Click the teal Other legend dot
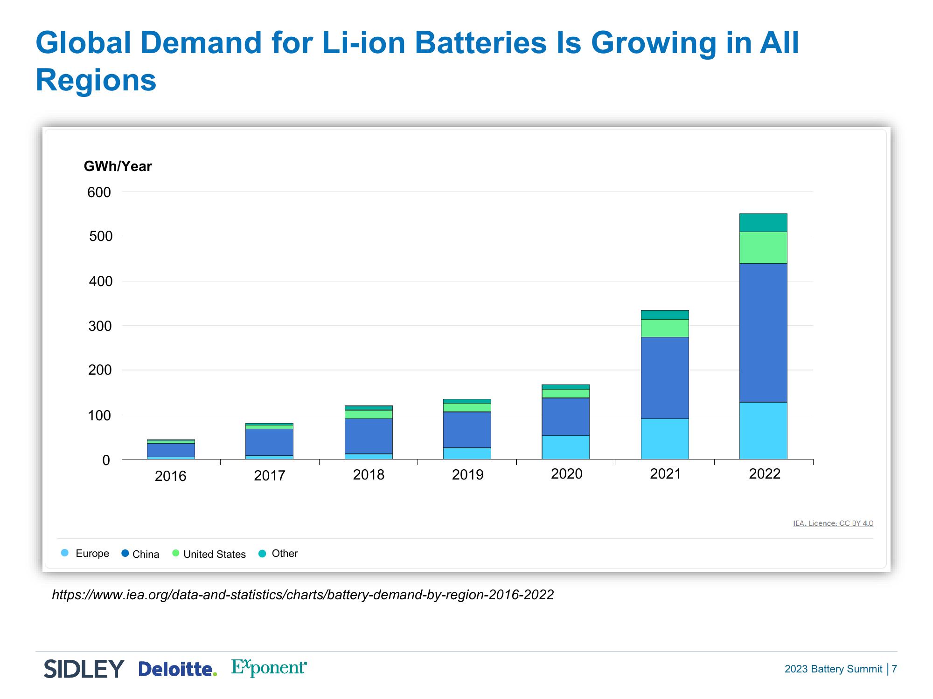933x699 pixels. coord(262,554)
